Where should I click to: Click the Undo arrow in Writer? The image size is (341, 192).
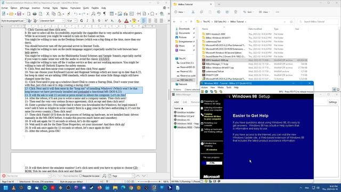pyautogui.click(x=76, y=14)
